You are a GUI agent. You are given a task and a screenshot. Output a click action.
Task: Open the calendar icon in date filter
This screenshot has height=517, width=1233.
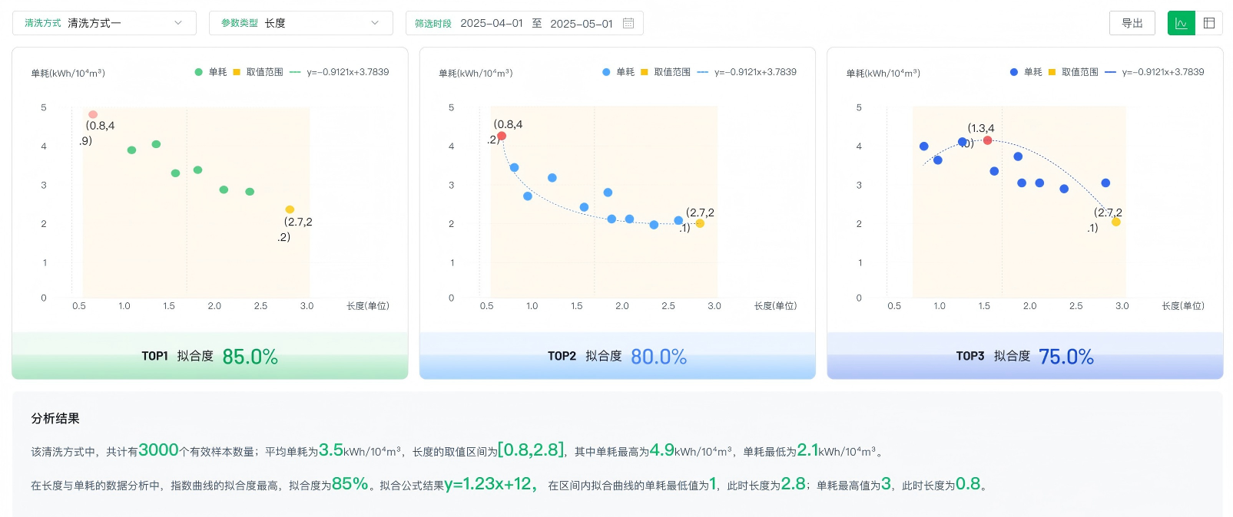point(628,23)
